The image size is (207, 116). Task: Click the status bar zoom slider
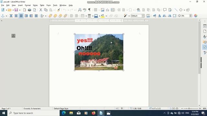pos(191,109)
